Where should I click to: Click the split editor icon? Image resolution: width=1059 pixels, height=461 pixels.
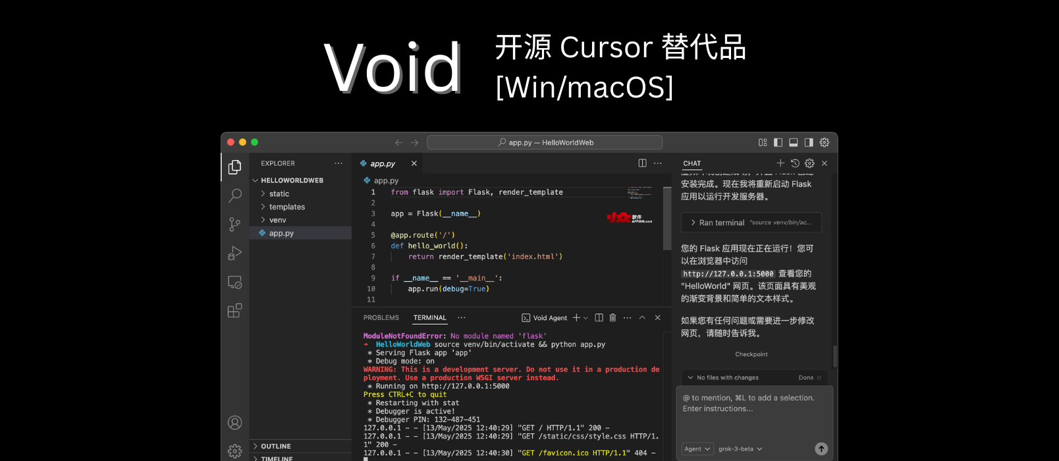[x=642, y=163]
